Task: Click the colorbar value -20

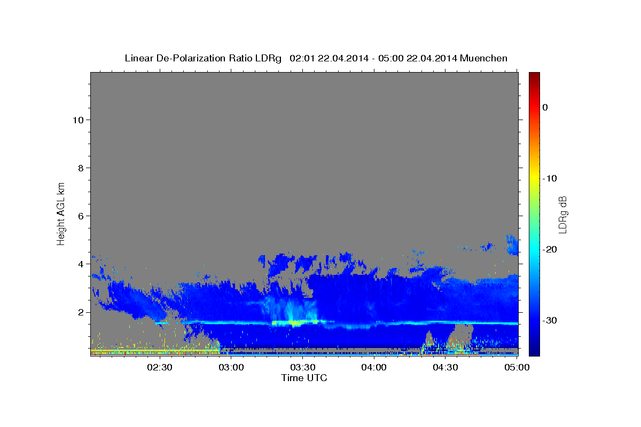Action: (x=550, y=249)
